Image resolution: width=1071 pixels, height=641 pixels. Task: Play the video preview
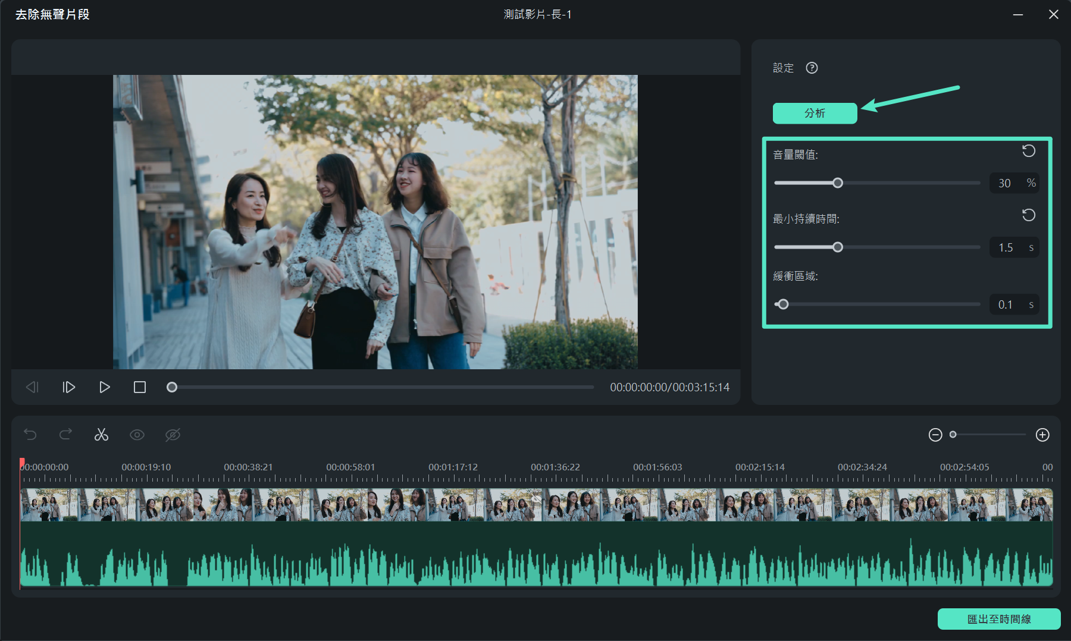105,387
